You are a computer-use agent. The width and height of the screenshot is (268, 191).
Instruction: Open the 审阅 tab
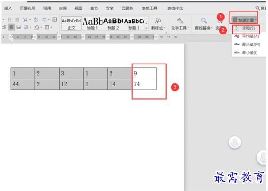click(63, 8)
